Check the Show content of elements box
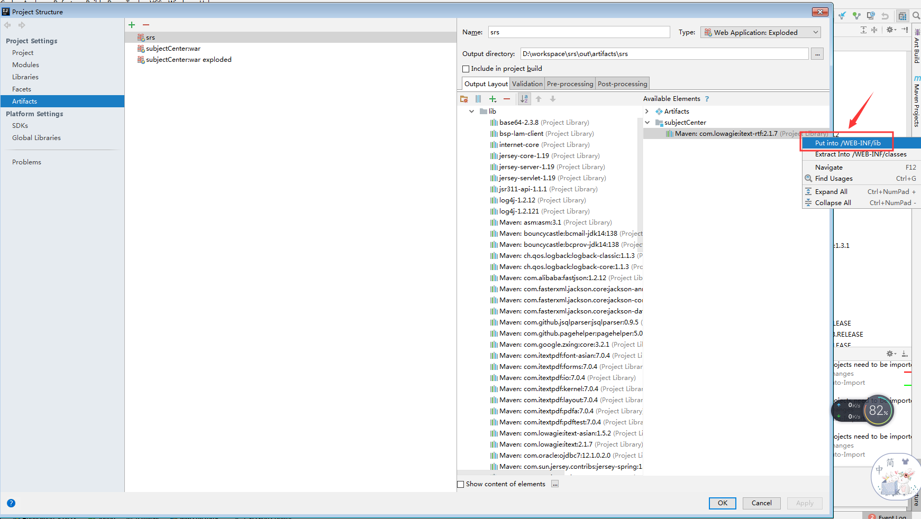The height and width of the screenshot is (519, 921). (x=461, y=484)
